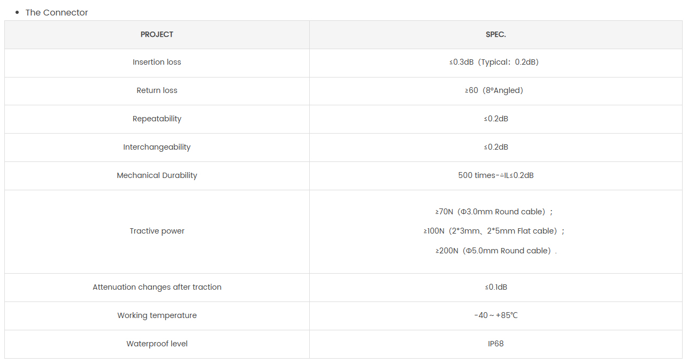Click the Interchangeability row label
688x364 pixels.
coord(157,148)
